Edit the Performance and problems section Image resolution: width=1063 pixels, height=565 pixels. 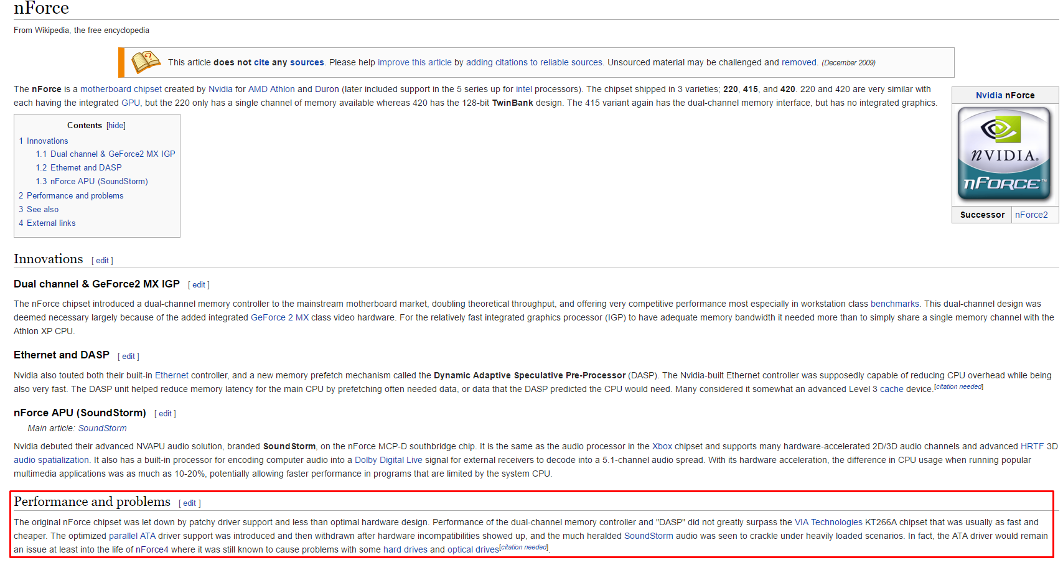[x=189, y=503]
